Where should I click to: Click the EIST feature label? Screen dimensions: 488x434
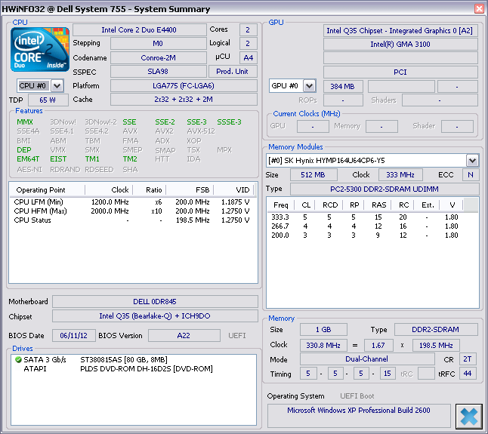(58, 159)
